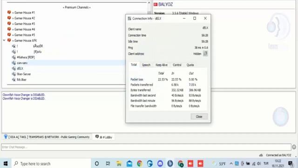Open the first red AnyDesk icon
This screenshot has height=168, width=298.
pos(190,163)
